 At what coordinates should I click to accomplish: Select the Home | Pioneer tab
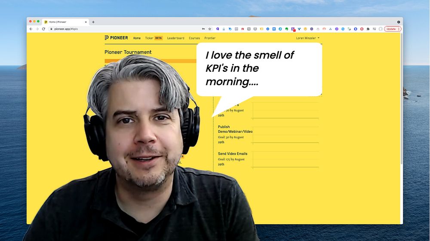[65, 22]
